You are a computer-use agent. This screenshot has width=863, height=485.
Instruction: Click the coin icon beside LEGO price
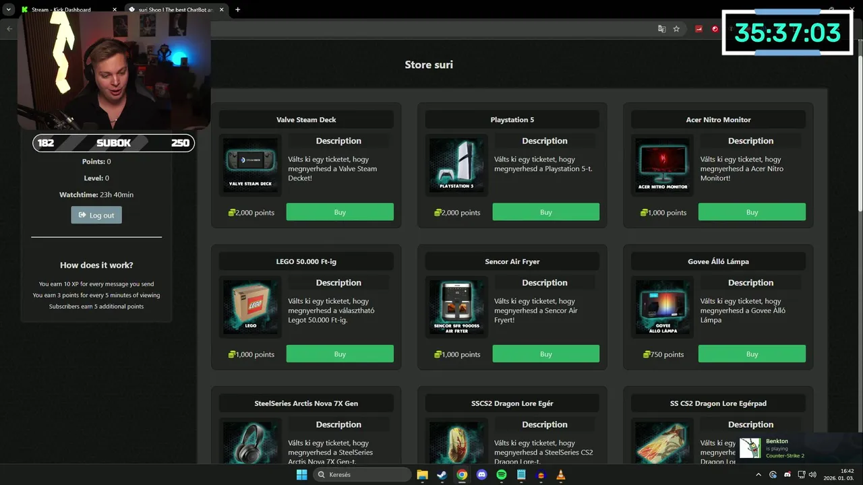click(232, 354)
